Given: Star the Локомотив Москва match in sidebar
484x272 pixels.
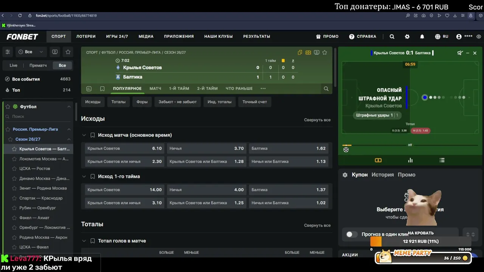Looking at the screenshot, I should point(14,159).
